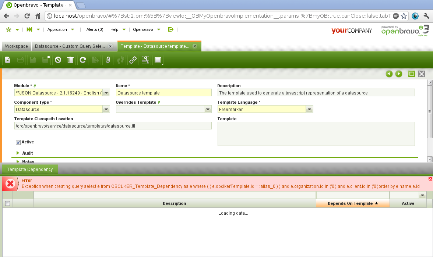Expand the Audit section
433x257 pixels.
(x=27, y=153)
